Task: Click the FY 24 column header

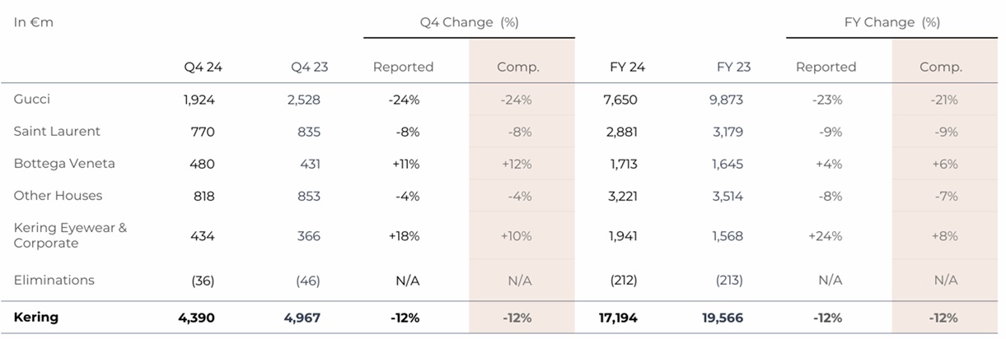Action: pos(627,67)
